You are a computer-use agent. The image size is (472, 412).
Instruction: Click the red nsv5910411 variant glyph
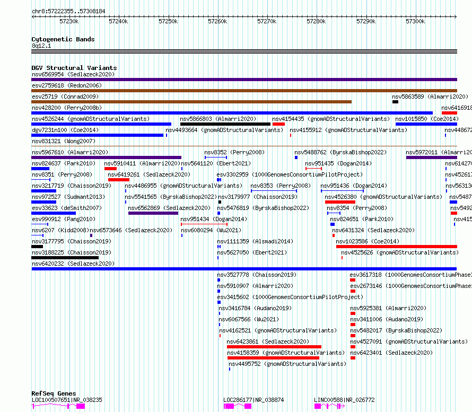[x=110, y=169]
